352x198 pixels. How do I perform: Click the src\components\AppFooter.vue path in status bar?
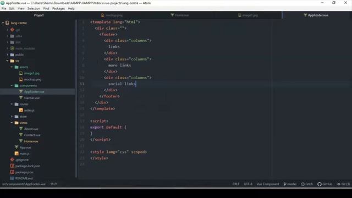click(x=24, y=184)
